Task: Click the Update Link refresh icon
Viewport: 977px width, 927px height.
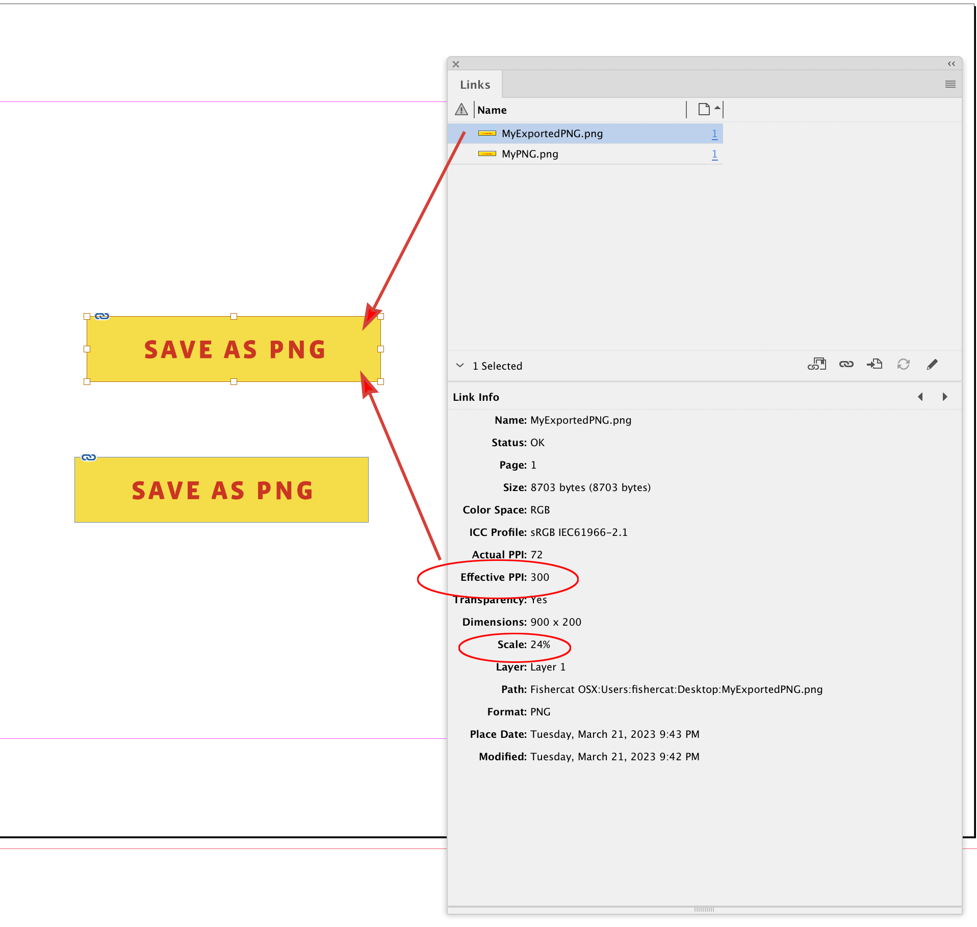Action: pos(903,364)
